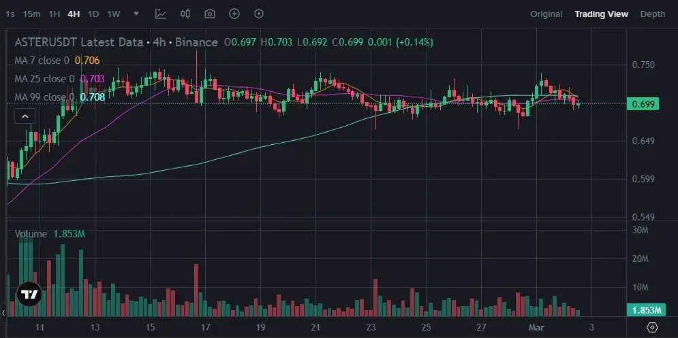Select the 1s timeframe
The width and height of the screenshot is (678, 338).
(x=10, y=14)
